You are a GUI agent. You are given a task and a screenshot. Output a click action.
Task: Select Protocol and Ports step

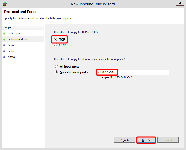pyautogui.click(x=19, y=39)
